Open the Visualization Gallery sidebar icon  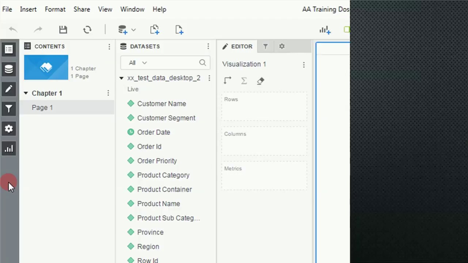(9, 149)
